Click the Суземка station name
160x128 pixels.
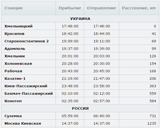(13, 116)
